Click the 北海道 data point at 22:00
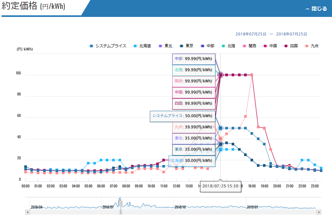The height and width of the screenshot is (219, 332). pyautogui.click(x=302, y=160)
